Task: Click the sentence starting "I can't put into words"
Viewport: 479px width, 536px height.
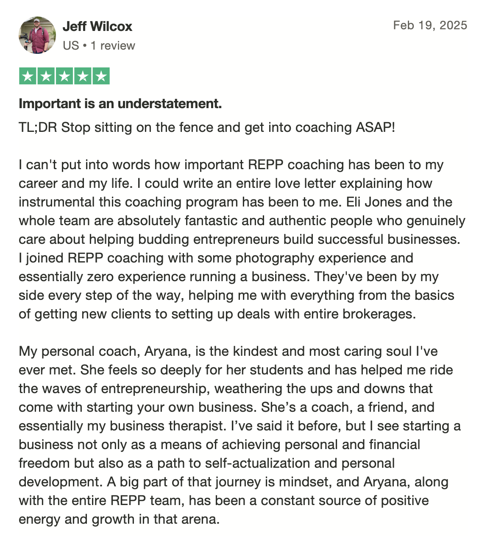Action: 231,174
